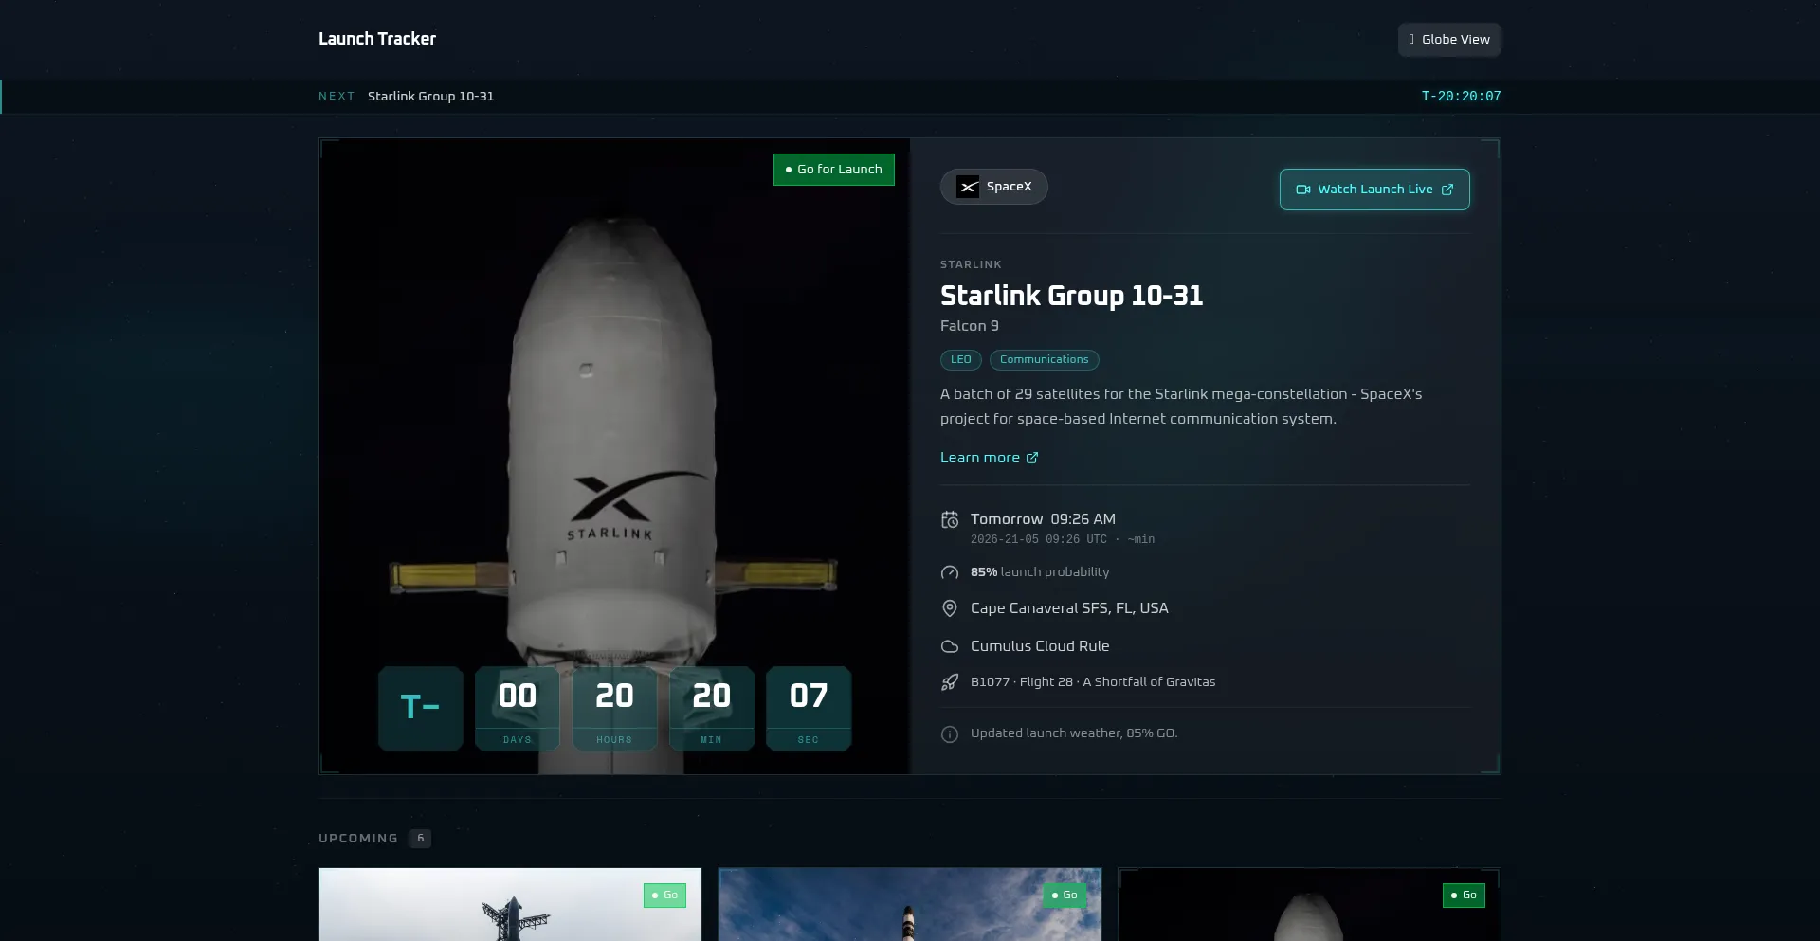Click the upcoming count badge 6
The height and width of the screenshot is (941, 1820).
tap(421, 839)
